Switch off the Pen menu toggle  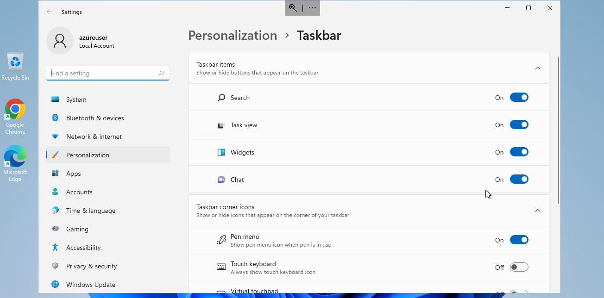519,240
